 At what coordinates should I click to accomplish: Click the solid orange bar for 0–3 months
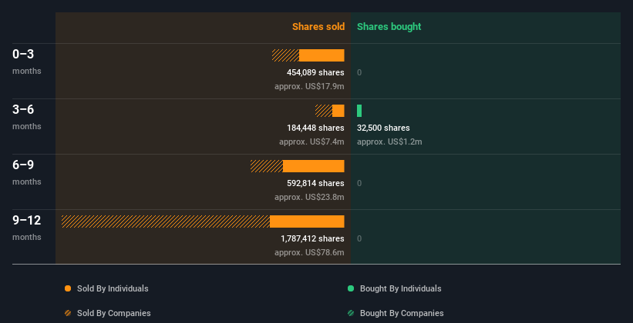(322, 55)
